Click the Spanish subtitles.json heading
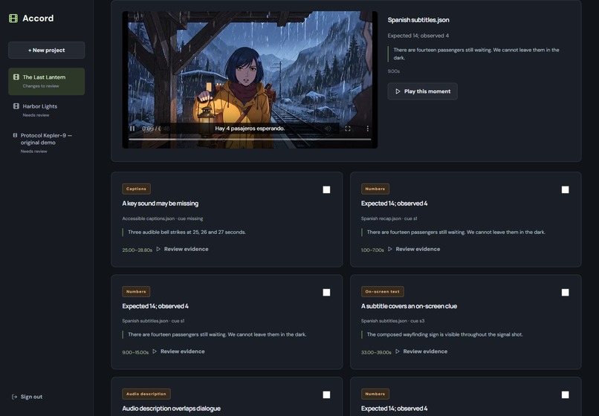This screenshot has height=416, width=599. tap(418, 20)
